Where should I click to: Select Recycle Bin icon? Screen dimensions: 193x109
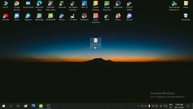(x=186, y=17)
